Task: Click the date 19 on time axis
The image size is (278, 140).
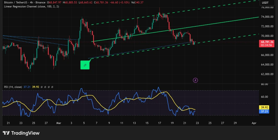Action: click(x=172, y=123)
